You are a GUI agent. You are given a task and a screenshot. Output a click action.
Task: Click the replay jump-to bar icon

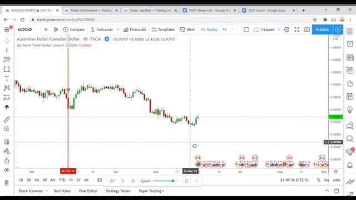point(112,181)
